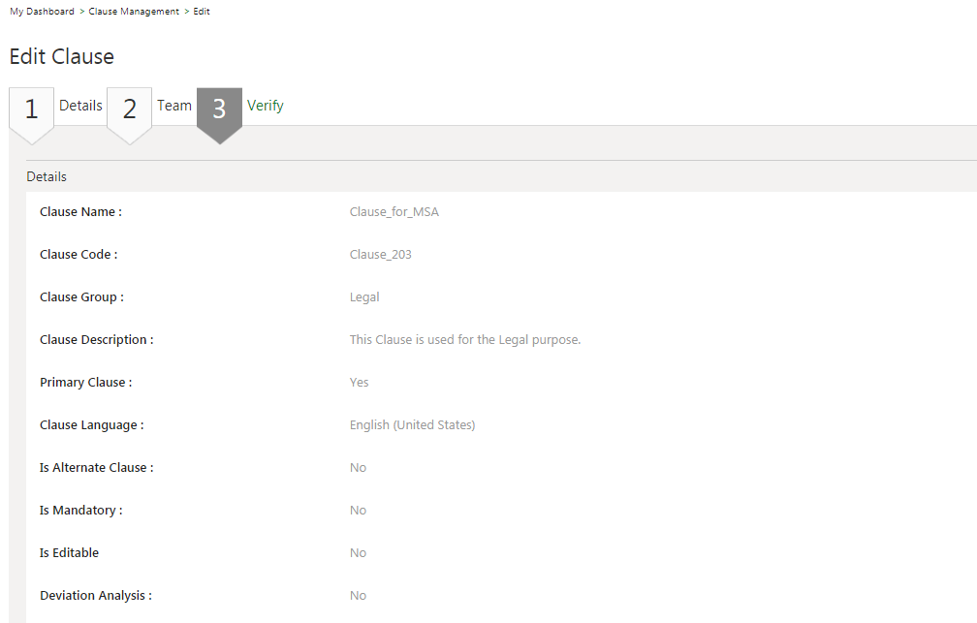
Task: Switch to the Team step label
Action: tap(174, 106)
